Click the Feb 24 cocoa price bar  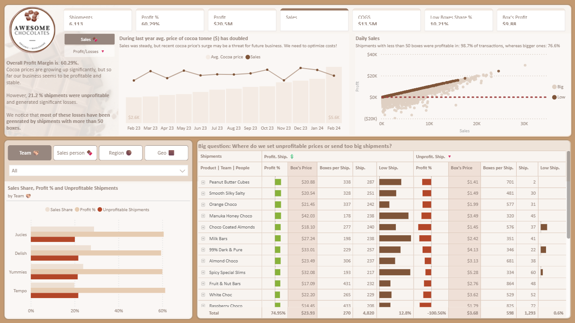(x=333, y=94)
